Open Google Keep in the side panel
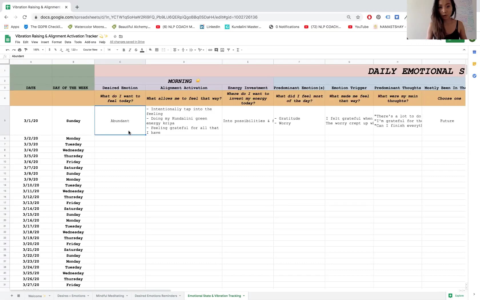The width and height of the screenshot is (480, 300). [475, 64]
